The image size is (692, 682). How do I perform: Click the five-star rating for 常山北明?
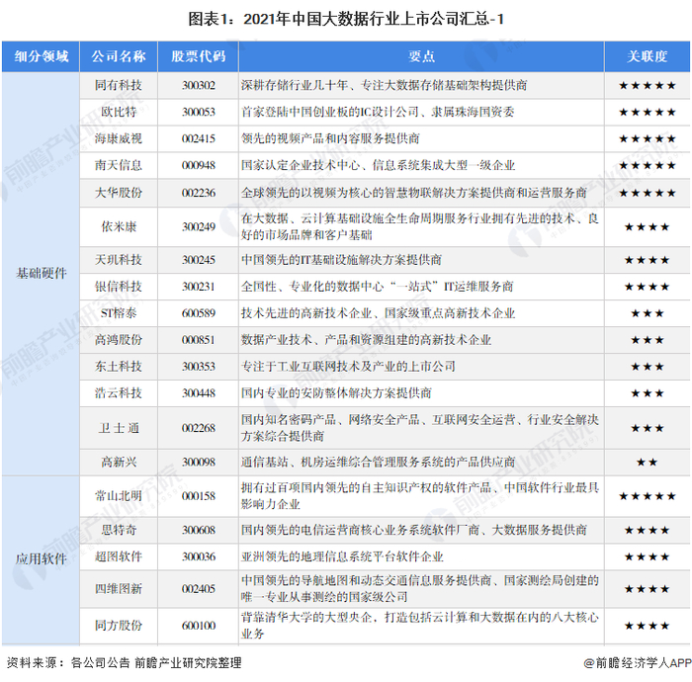coord(647,496)
